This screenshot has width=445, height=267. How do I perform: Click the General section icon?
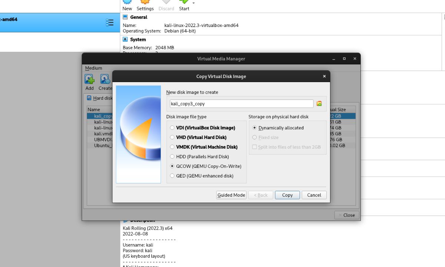(x=125, y=17)
